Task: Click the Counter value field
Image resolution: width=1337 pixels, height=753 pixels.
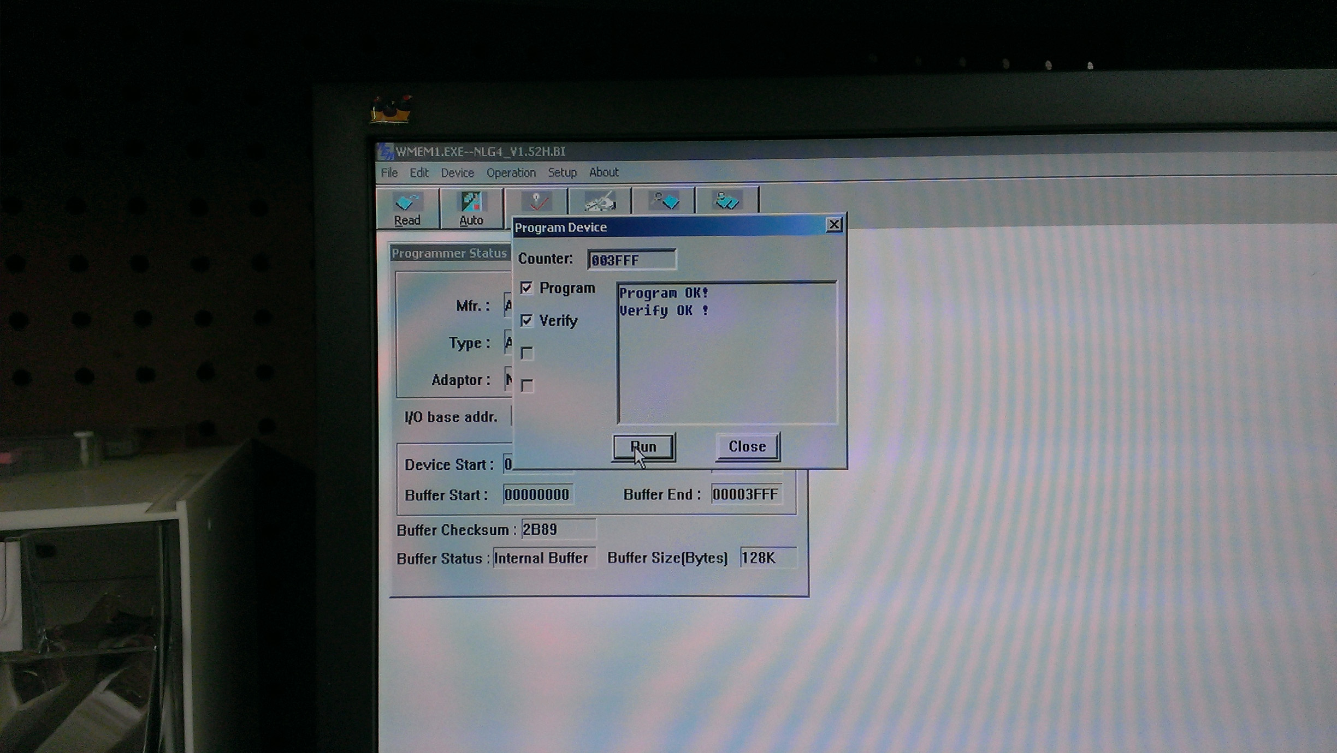Action: click(x=631, y=260)
